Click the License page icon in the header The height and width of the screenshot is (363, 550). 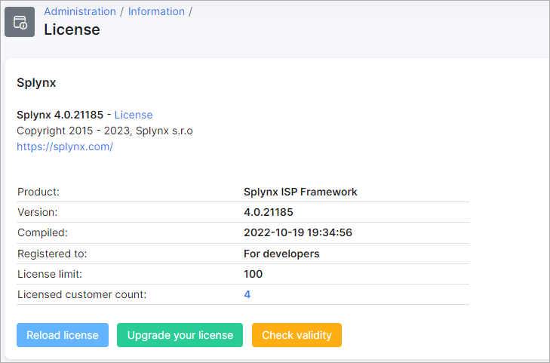coord(20,22)
